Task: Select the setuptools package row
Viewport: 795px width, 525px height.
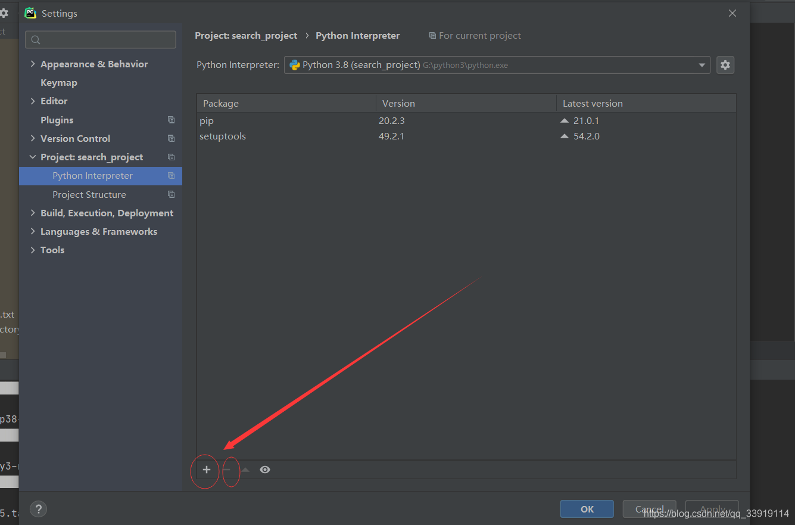Action: (x=223, y=135)
